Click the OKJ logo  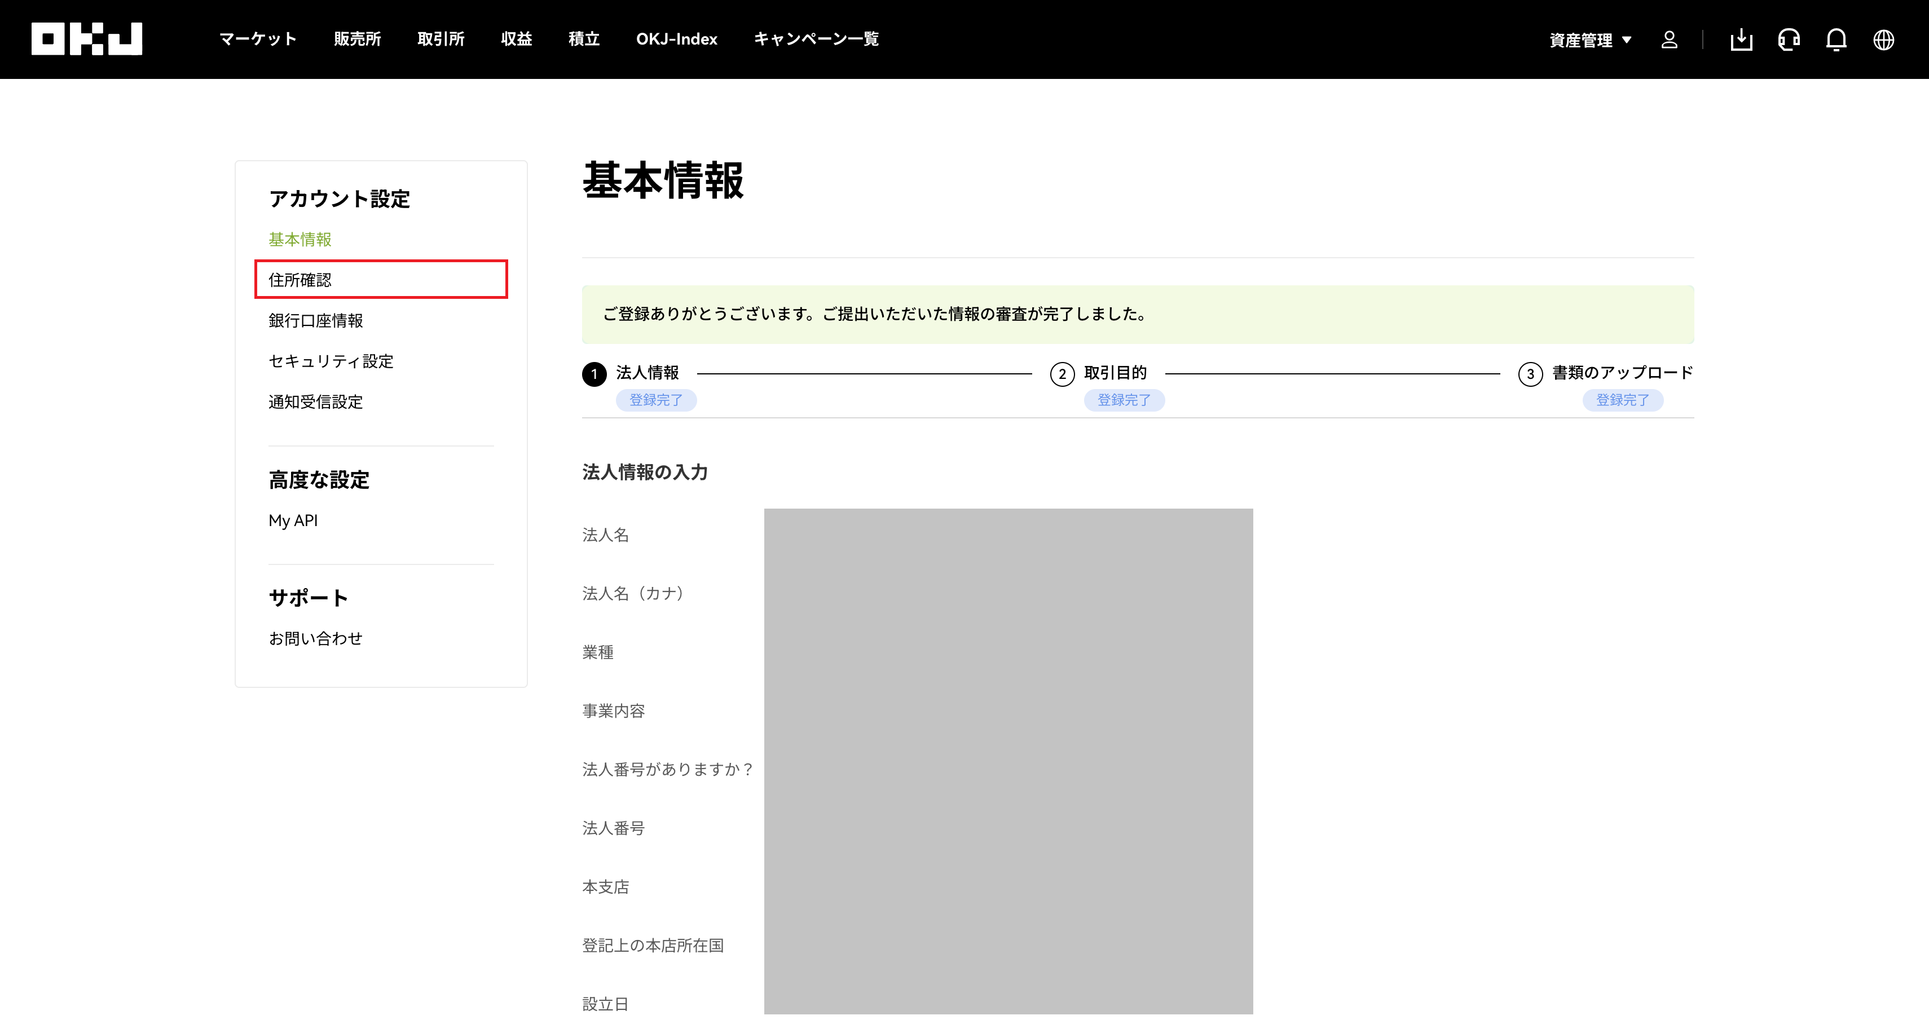[x=87, y=39]
